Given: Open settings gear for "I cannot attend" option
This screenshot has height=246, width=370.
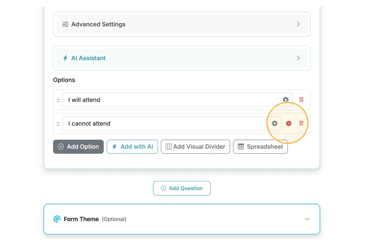Looking at the screenshot, I should pyautogui.click(x=274, y=123).
